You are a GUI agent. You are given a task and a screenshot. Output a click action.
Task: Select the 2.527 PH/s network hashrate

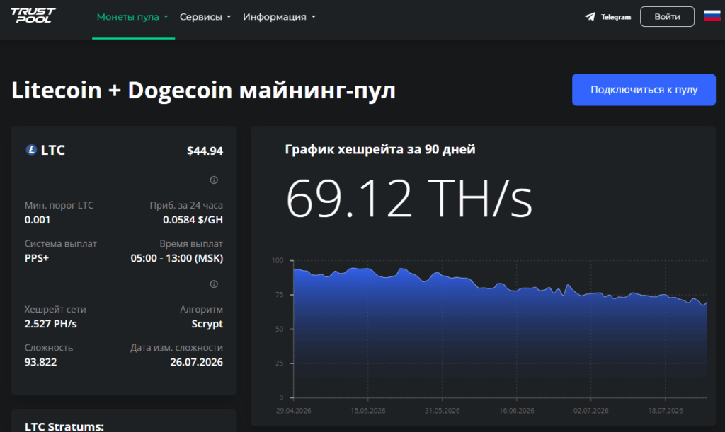(51, 324)
